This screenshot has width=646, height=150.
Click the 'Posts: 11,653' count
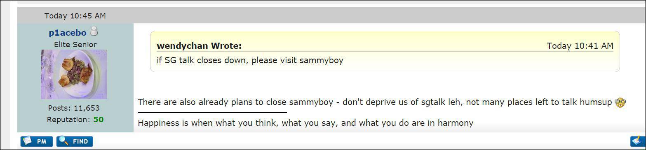coord(74,108)
